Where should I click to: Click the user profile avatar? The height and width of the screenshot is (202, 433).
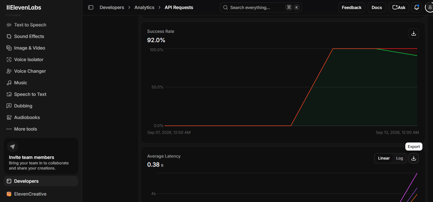(429, 7)
